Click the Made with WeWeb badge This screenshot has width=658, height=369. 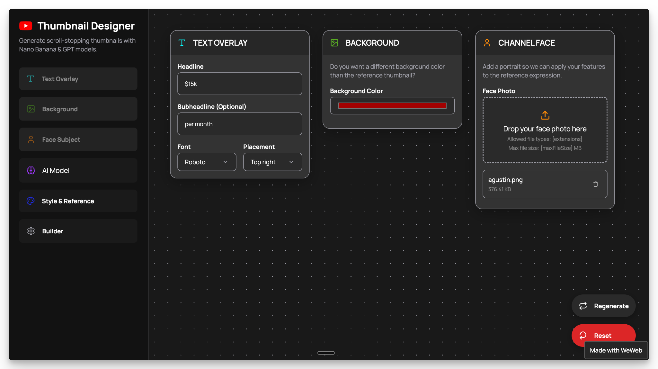(x=616, y=350)
